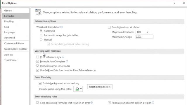Click the Reset Ignored Errors button

coord(100,87)
